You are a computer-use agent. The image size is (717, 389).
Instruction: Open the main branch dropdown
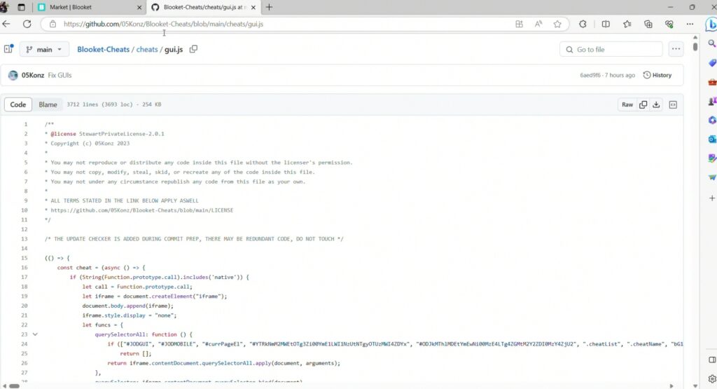point(44,50)
